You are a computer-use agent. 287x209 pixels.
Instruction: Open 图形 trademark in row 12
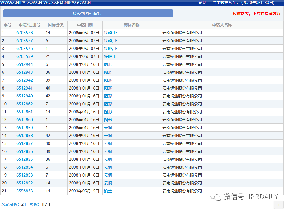coord(108,119)
